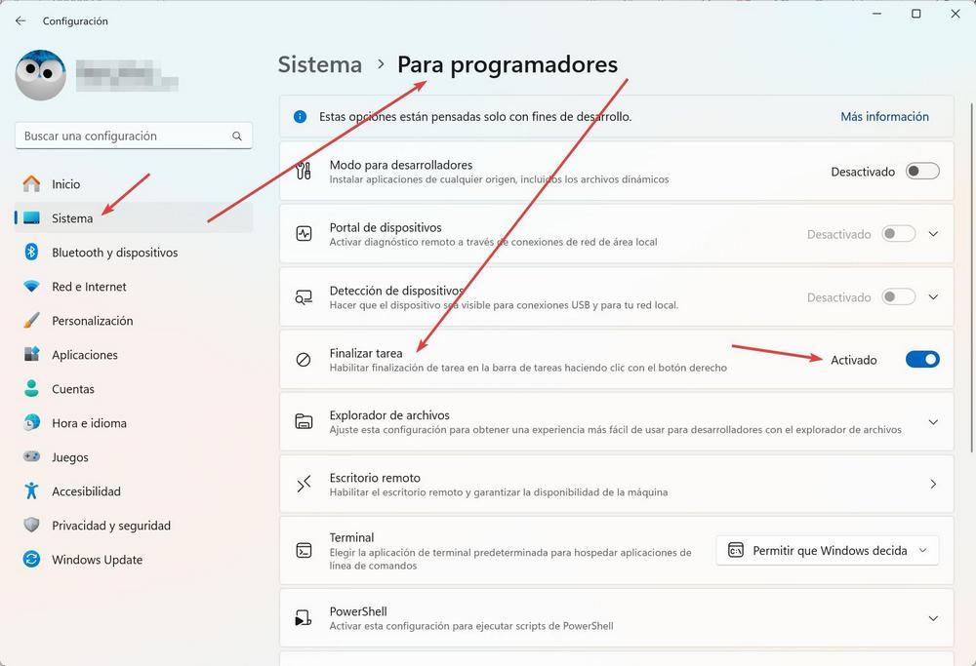This screenshot has height=666, width=976.
Task: Turn off the Finalizar tarea toggle
Action: 922,360
